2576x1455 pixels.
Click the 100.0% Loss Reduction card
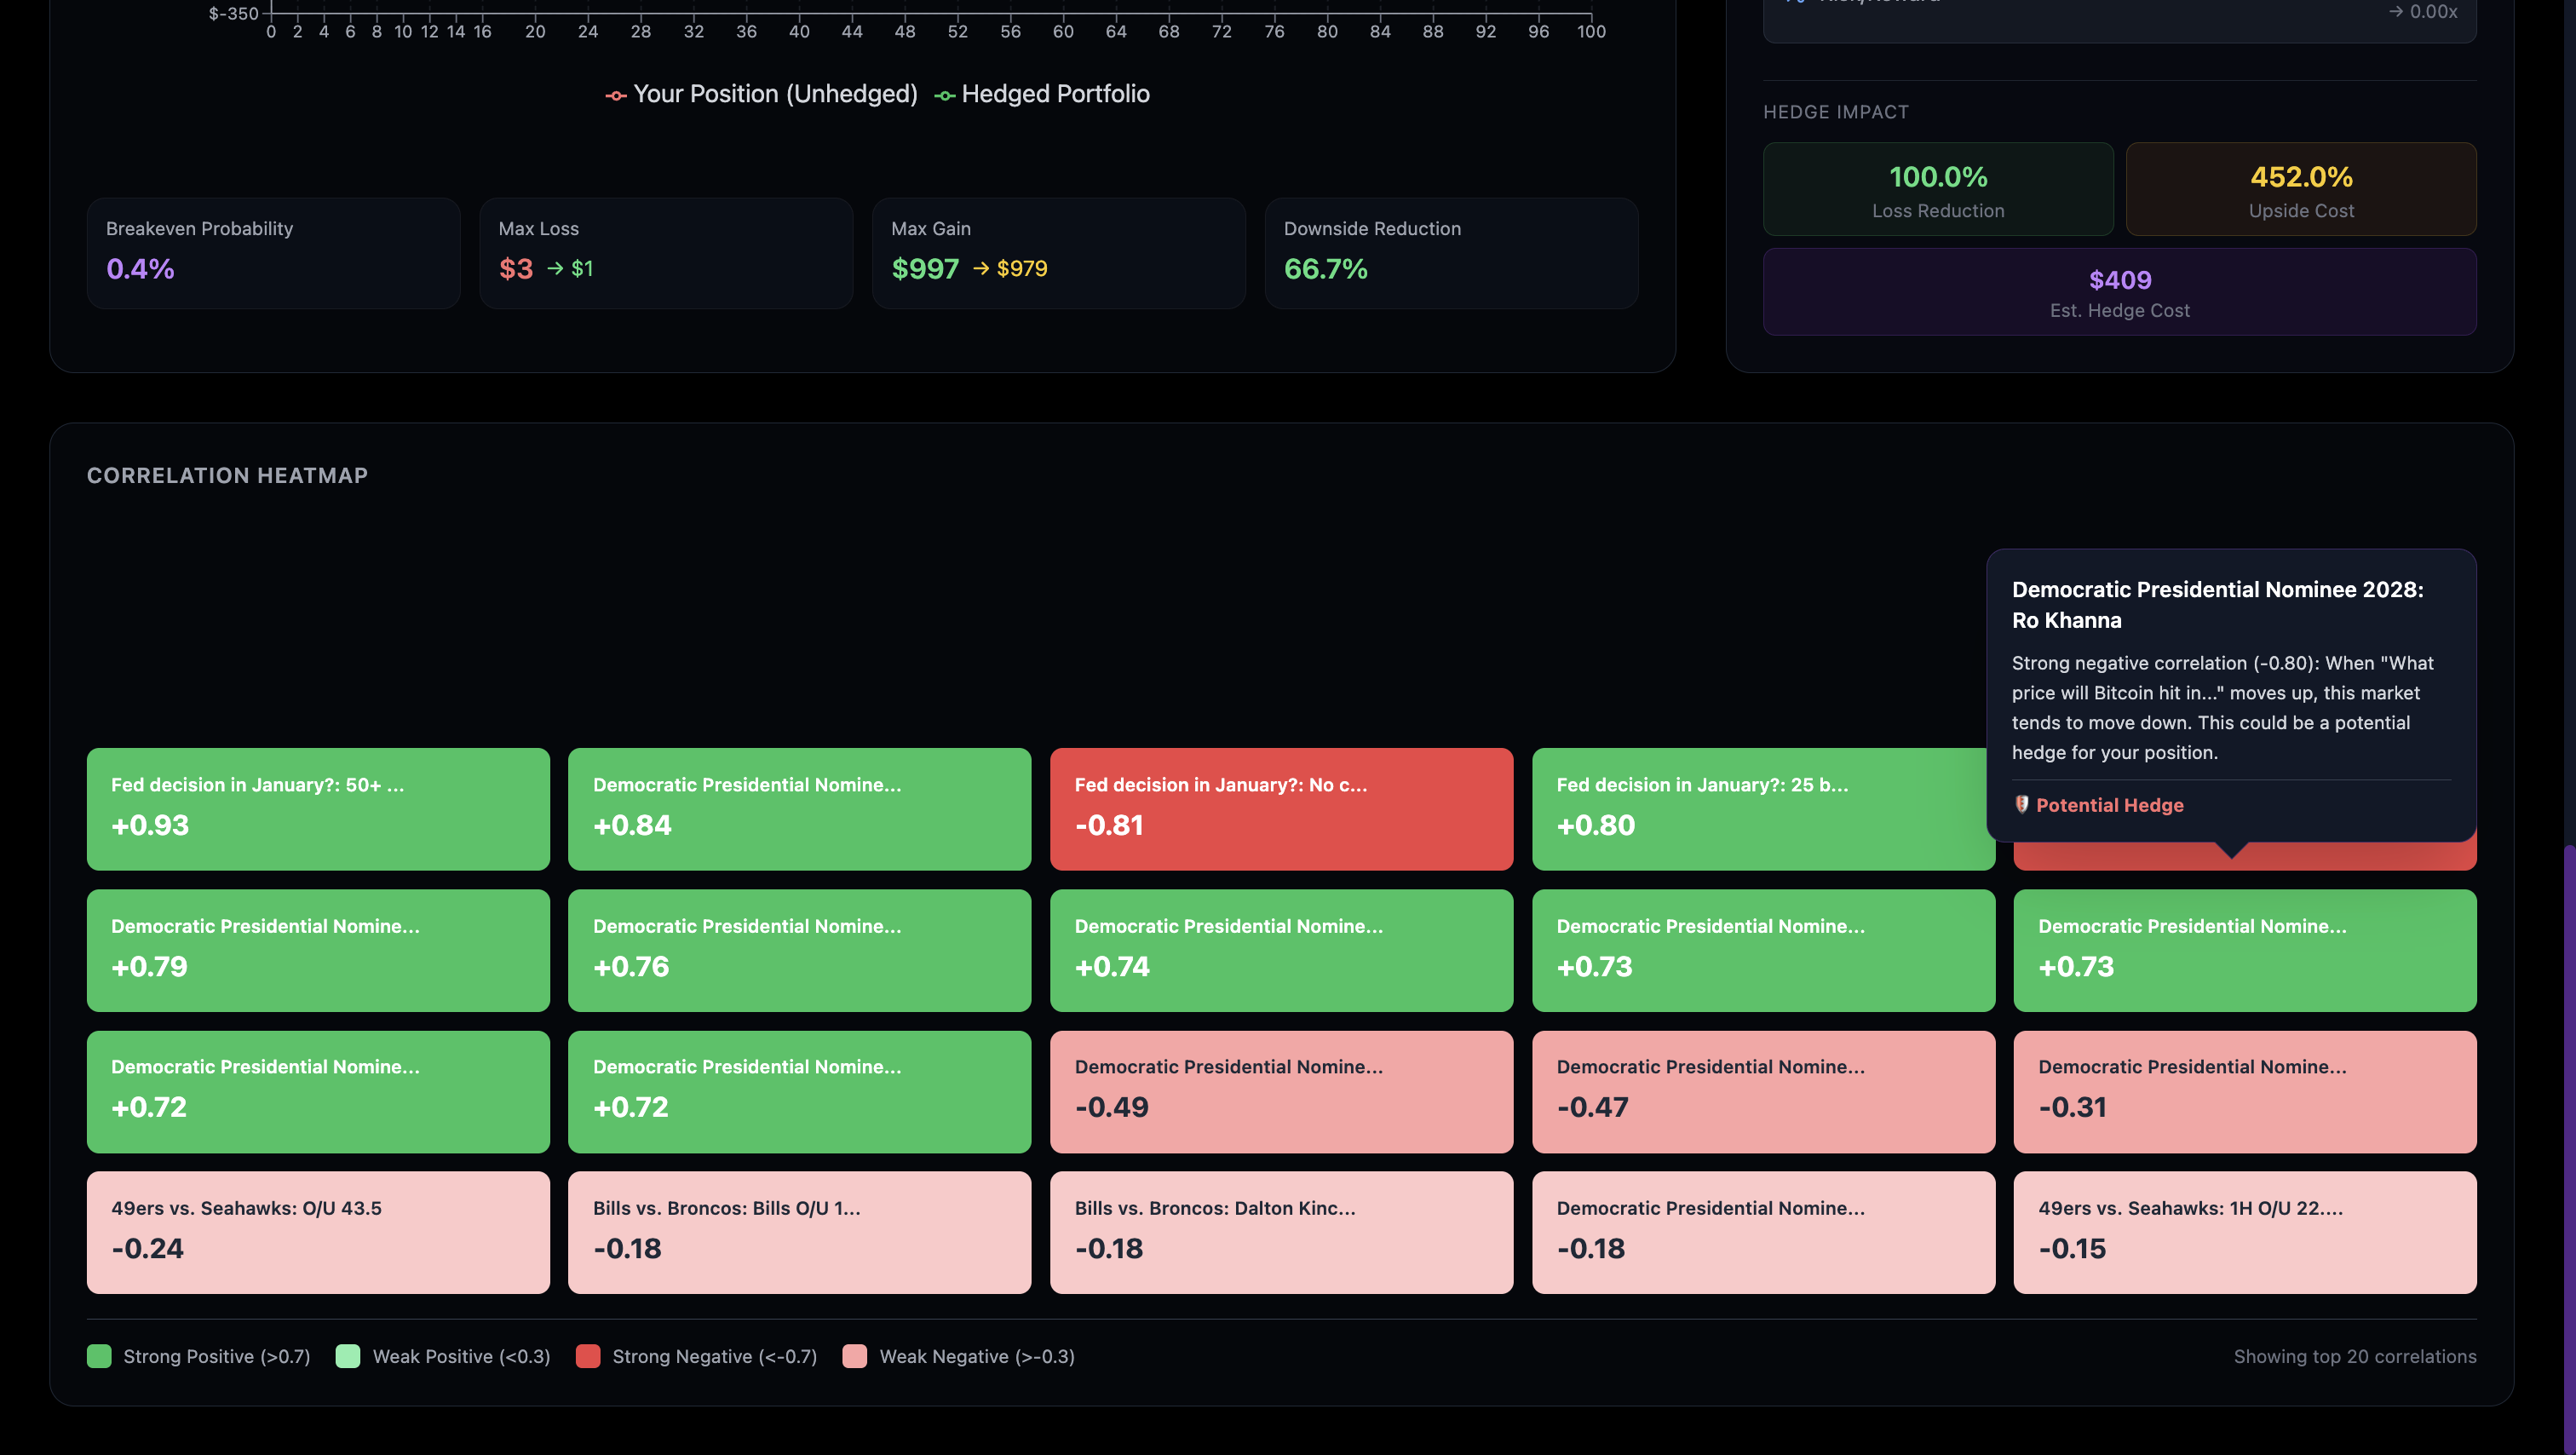1937,189
